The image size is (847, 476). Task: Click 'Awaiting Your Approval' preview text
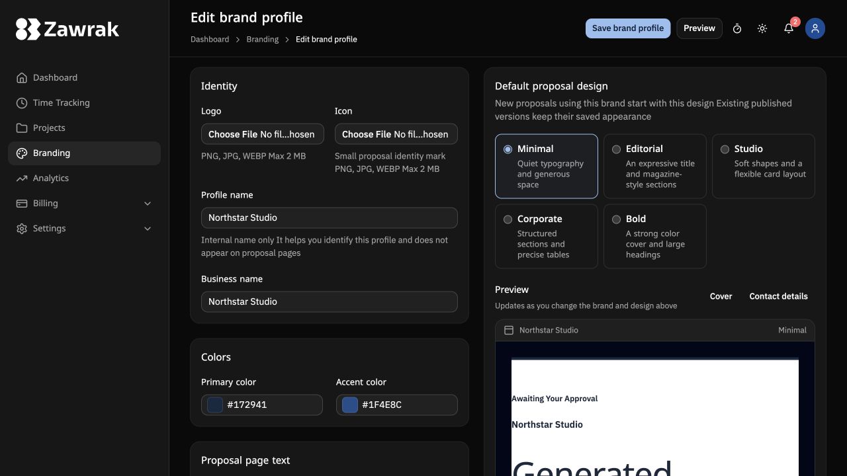coord(555,399)
